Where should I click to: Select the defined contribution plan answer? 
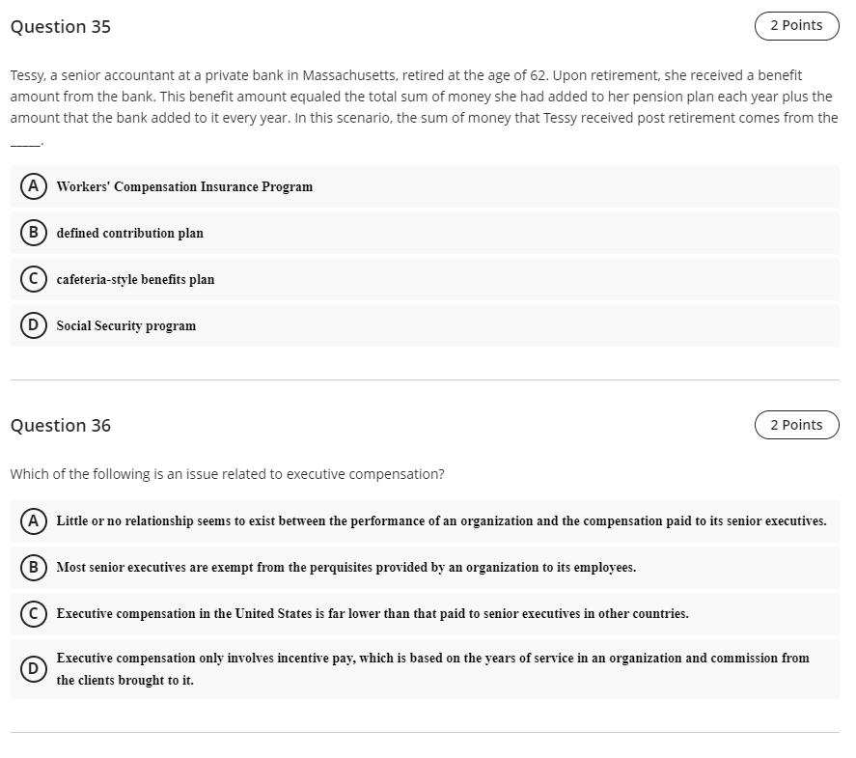click(x=32, y=233)
